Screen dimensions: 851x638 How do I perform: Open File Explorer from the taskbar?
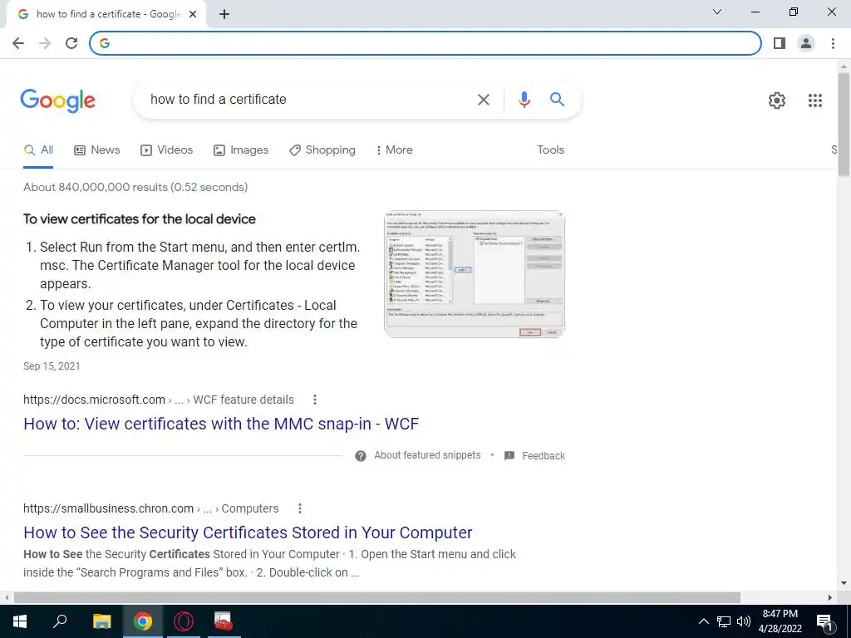101,621
